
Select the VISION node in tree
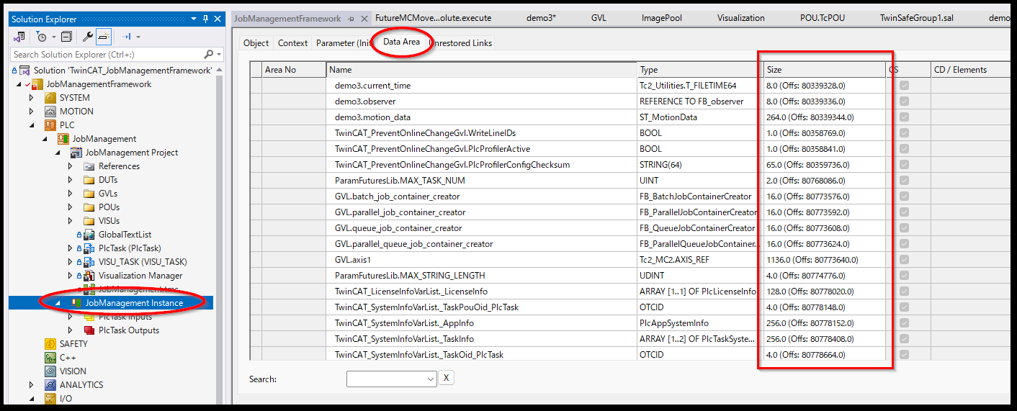[x=73, y=371]
